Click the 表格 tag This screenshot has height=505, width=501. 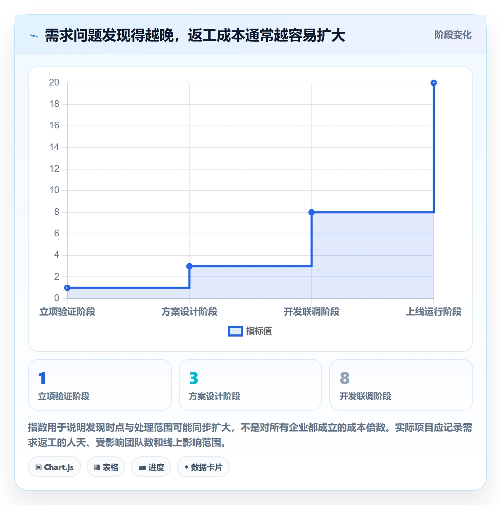point(106,467)
